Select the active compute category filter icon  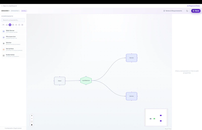tap(10, 25)
